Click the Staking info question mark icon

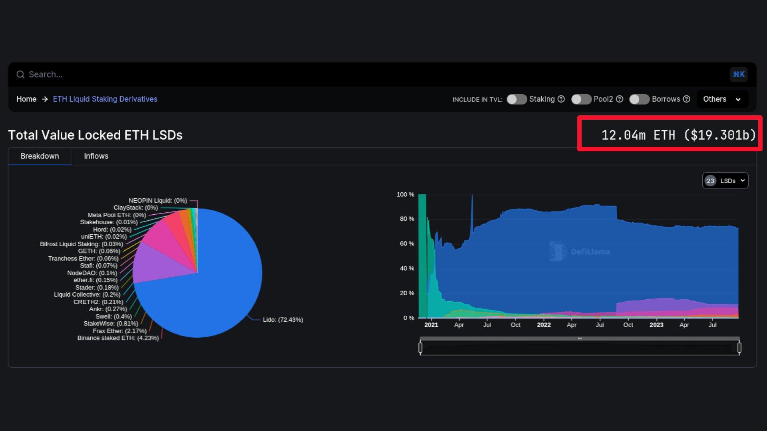point(561,99)
